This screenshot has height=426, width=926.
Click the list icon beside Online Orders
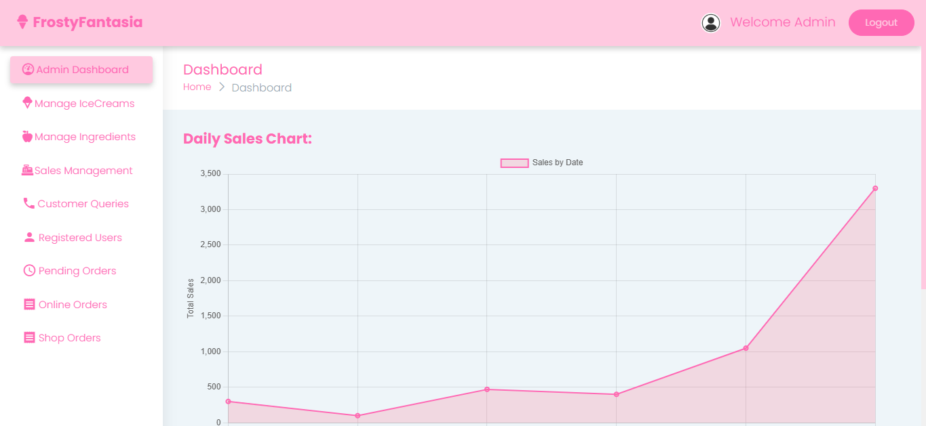coord(29,304)
